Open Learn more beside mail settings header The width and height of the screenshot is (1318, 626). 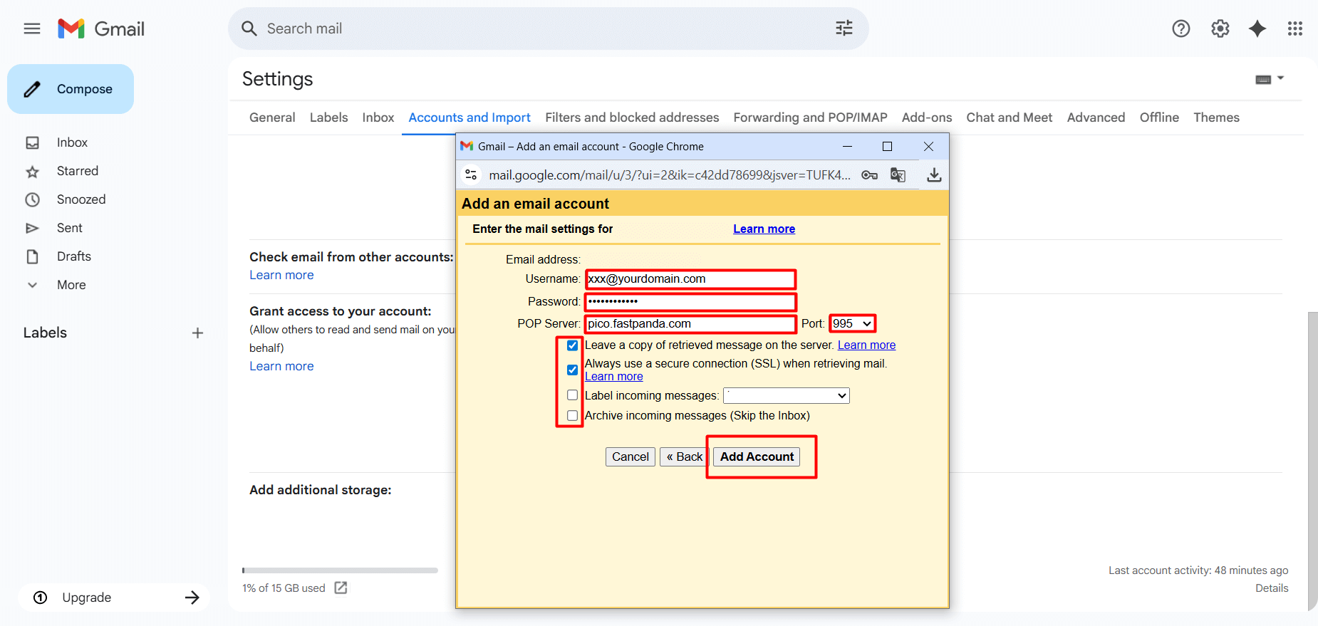pos(764,229)
